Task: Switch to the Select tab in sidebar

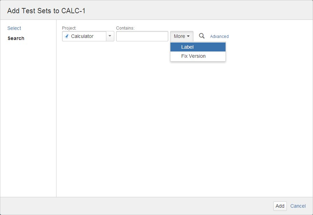Action: coord(14,28)
